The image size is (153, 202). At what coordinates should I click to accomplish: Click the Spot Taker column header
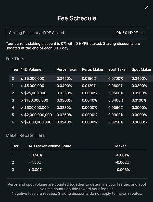coord(118,69)
